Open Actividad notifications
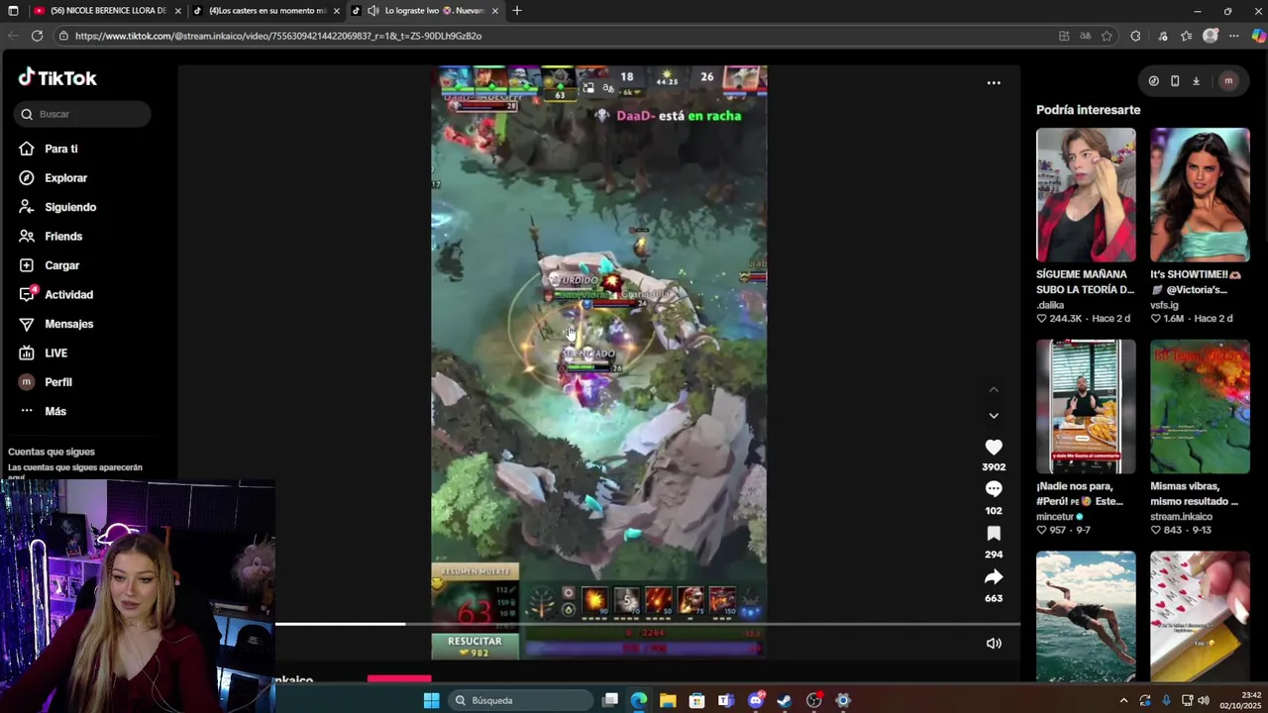The height and width of the screenshot is (713, 1268). [x=55, y=294]
